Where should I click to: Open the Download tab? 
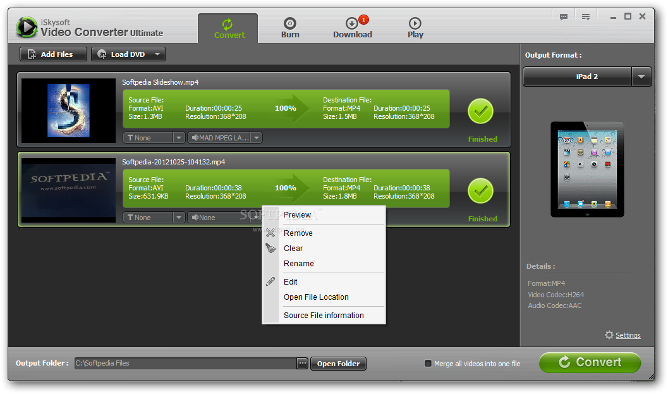point(352,28)
